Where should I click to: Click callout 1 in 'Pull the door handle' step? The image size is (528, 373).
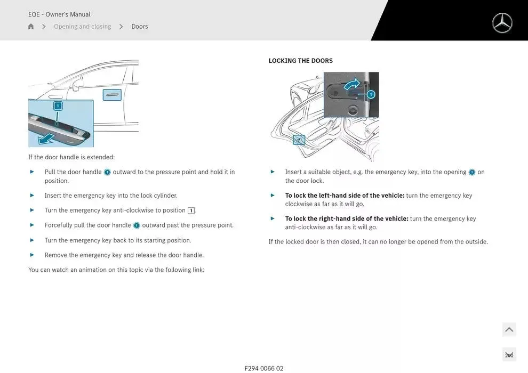tap(107, 172)
